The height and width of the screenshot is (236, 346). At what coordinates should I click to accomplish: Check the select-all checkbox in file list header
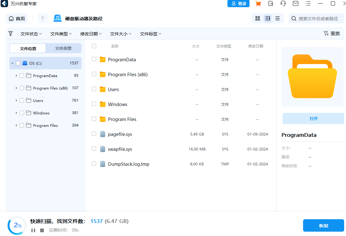click(94, 46)
